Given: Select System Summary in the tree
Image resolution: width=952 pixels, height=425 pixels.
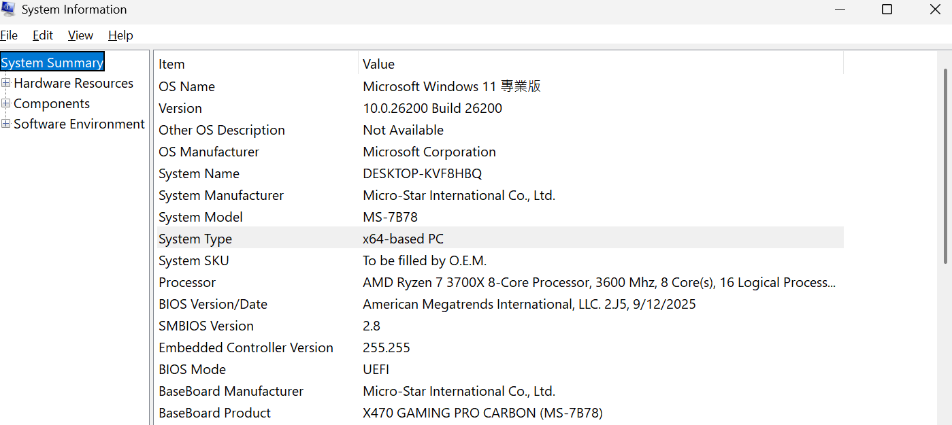Looking at the screenshot, I should (52, 63).
